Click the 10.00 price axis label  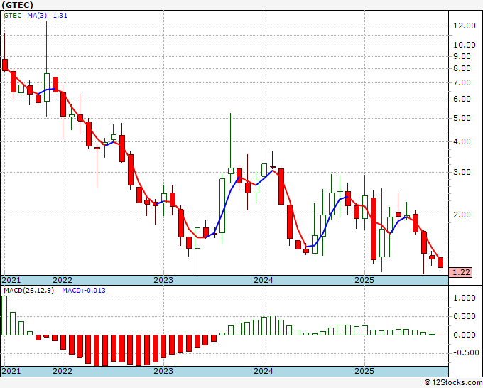[465, 45]
